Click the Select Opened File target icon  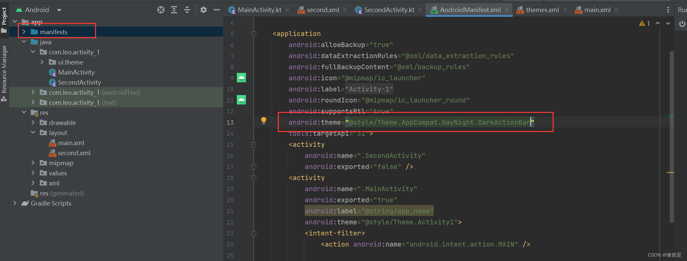click(161, 10)
